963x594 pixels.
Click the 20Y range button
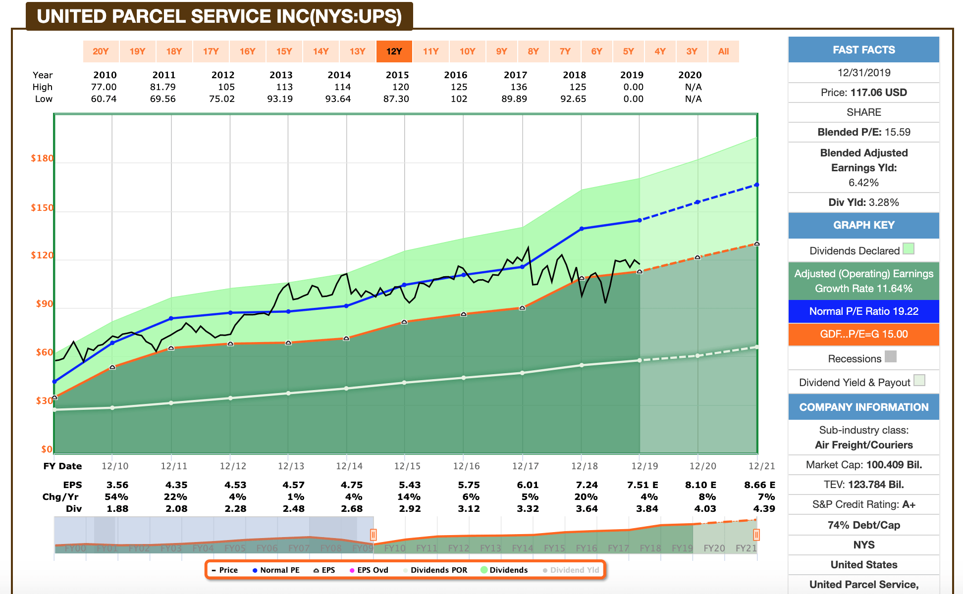pos(102,51)
